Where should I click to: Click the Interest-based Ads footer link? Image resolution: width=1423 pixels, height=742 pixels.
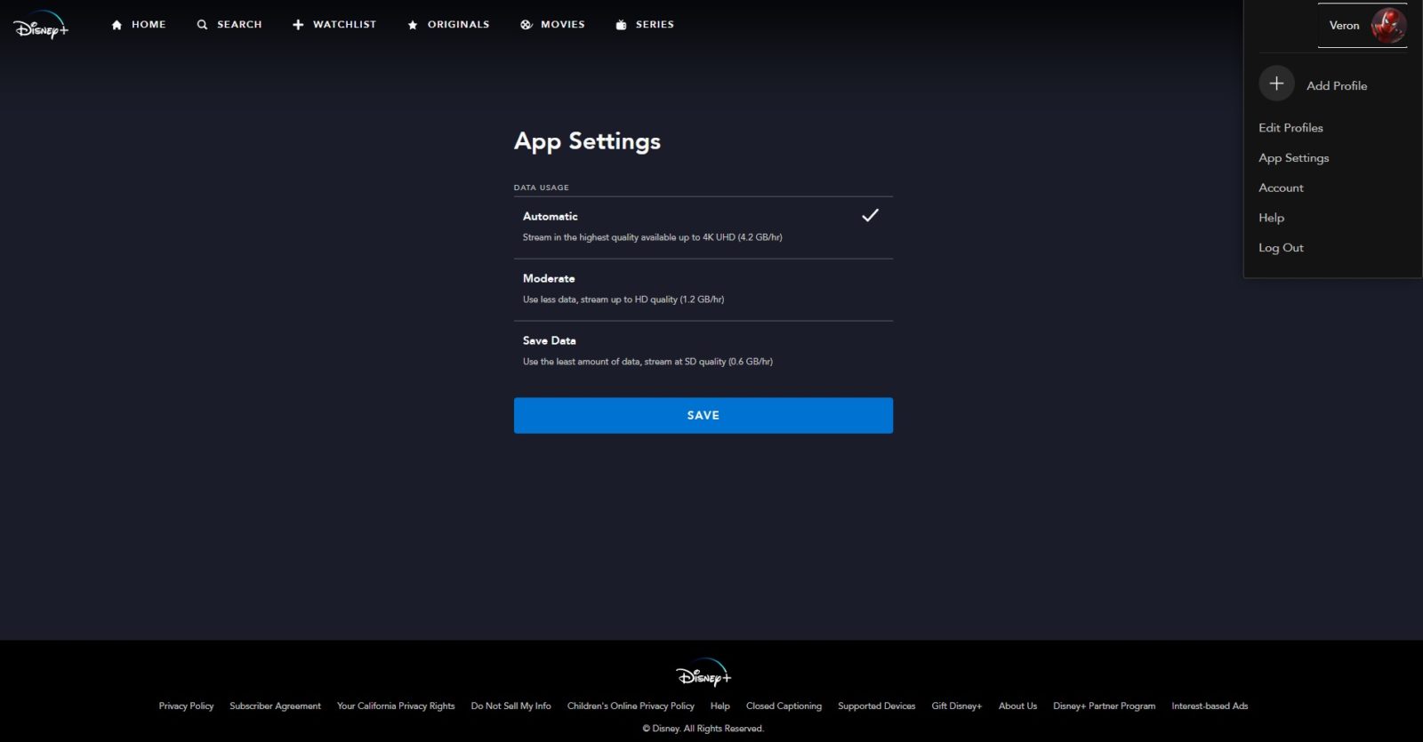1210,706
